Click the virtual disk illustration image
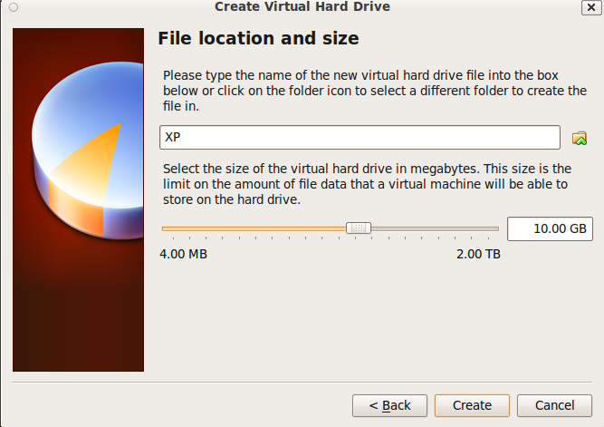The width and height of the screenshot is (604, 427). point(78,199)
